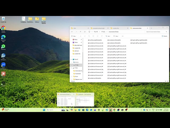Select the Citrix Workspace desktop shortcut
The height and width of the screenshot is (128, 170).
point(3,57)
